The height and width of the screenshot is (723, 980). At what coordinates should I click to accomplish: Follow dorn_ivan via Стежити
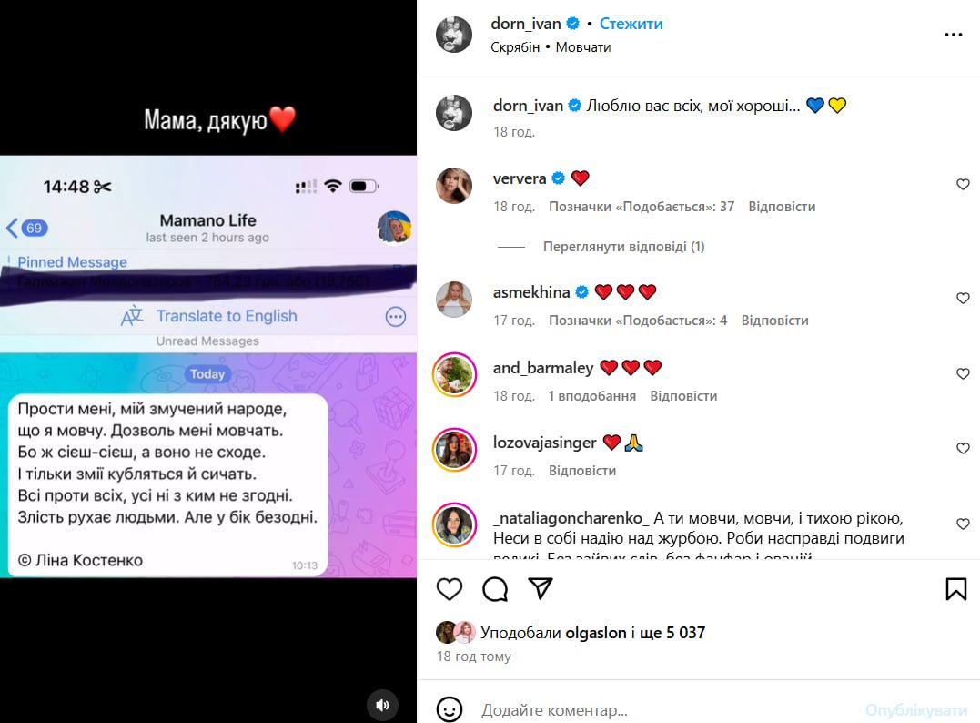tap(631, 24)
